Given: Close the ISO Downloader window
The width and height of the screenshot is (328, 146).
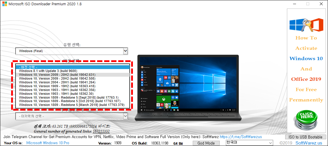Looking at the screenshot, I should pos(321,4).
